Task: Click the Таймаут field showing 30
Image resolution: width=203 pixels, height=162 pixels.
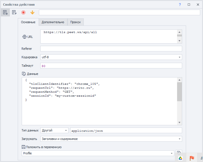Action: pyautogui.click(x=111, y=66)
